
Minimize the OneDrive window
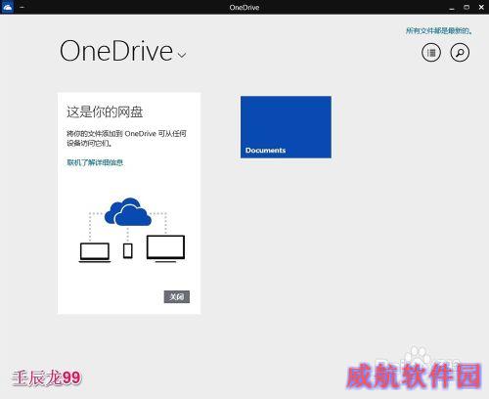coord(452,8)
